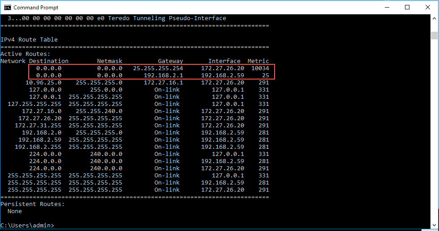Minimize the Command Prompt window
This screenshot has height=231, width=439.
[387, 7]
